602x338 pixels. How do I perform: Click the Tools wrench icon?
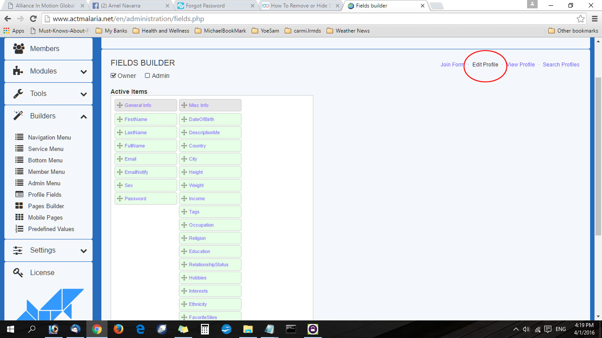pyautogui.click(x=19, y=93)
